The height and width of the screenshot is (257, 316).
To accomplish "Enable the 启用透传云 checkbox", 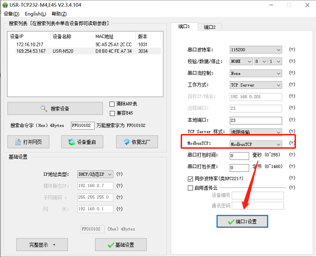I will 190,188.
